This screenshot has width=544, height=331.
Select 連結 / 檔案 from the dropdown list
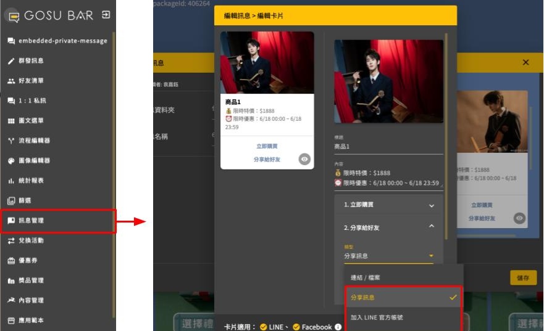(x=403, y=277)
